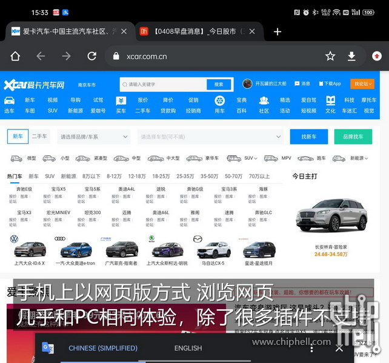The image size is (389, 363).
Task: Select CHINESE (SIMPLIFIED) translate option
Action: coord(103,348)
